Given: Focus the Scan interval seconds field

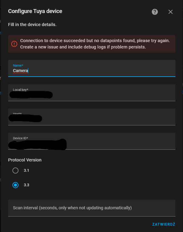Looking at the screenshot, I should (91, 208).
